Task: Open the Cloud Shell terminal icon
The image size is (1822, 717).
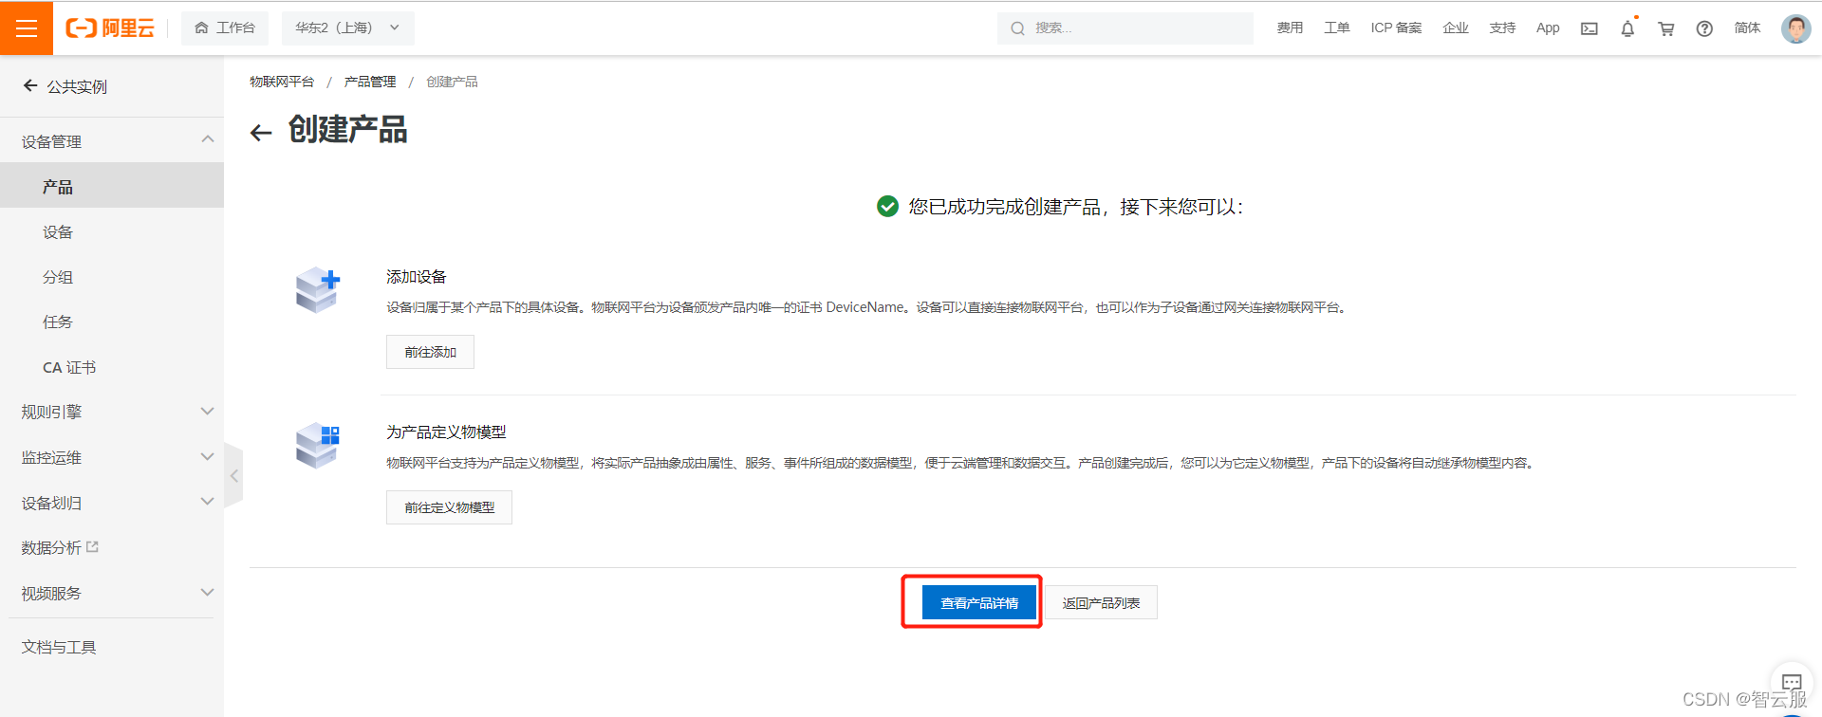Action: [1589, 28]
